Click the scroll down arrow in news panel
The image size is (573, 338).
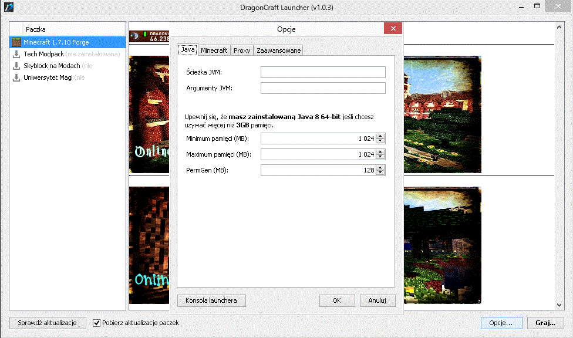click(559, 305)
